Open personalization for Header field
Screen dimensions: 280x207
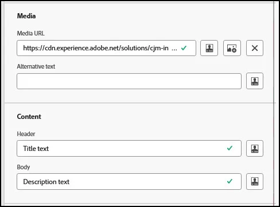click(x=255, y=149)
